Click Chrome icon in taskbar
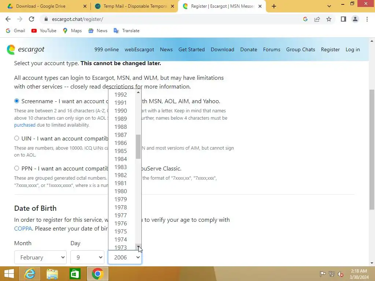 coord(97,274)
